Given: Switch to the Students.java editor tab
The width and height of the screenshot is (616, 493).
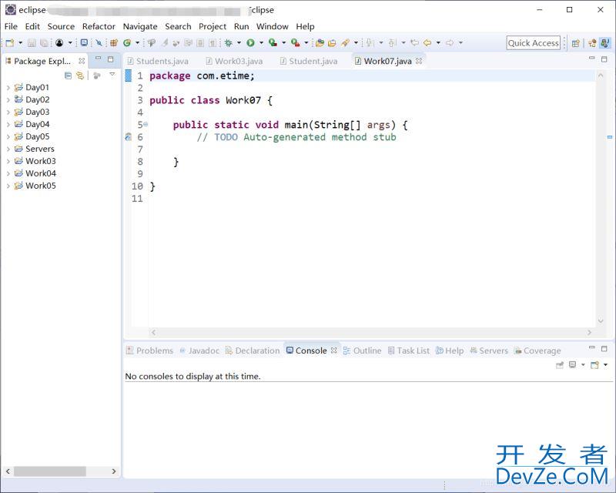Looking at the screenshot, I should [x=158, y=61].
